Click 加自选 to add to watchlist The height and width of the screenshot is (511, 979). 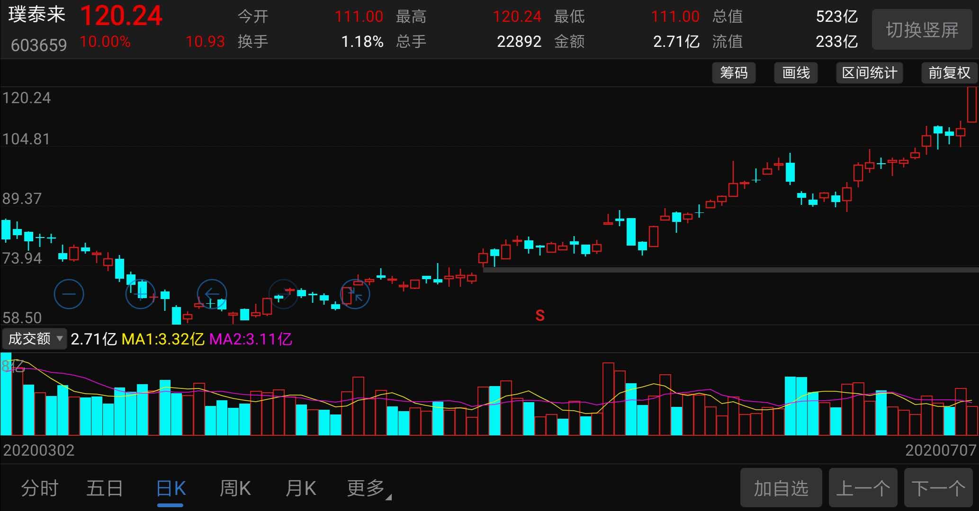click(x=781, y=488)
